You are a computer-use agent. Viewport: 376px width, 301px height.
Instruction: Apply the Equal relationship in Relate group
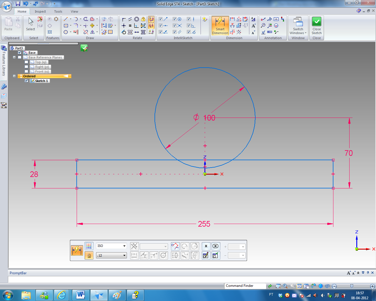click(x=130, y=26)
